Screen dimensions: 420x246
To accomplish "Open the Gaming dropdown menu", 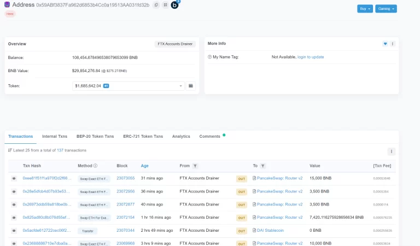I will click(386, 9).
